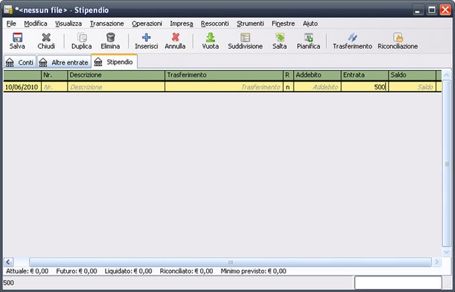Click the Entrata column header

(x=365, y=75)
